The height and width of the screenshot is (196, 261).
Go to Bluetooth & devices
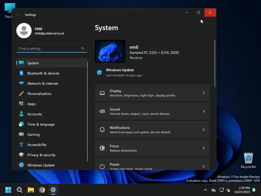click(52, 73)
